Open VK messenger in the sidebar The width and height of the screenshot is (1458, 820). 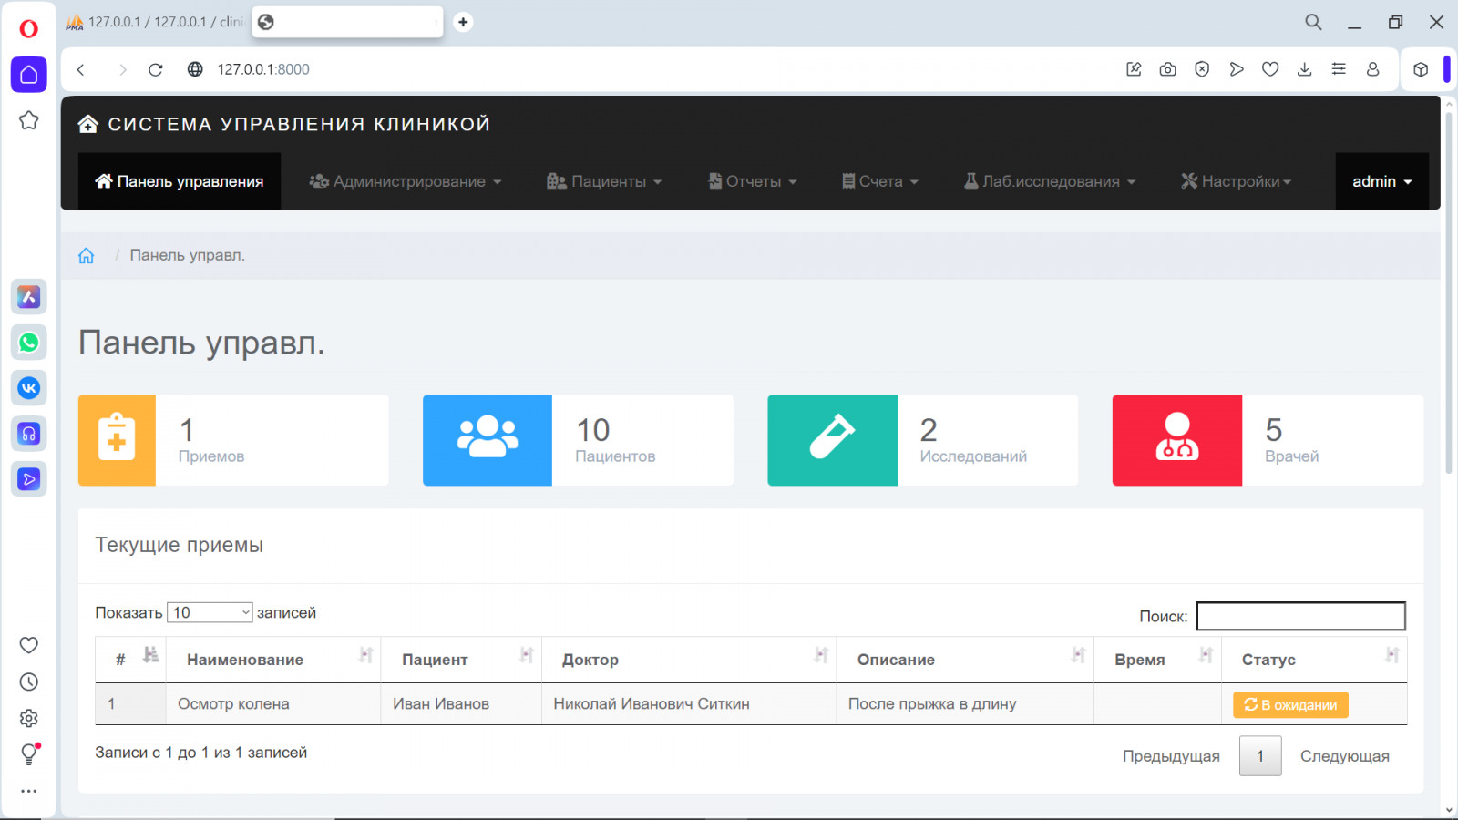point(29,388)
